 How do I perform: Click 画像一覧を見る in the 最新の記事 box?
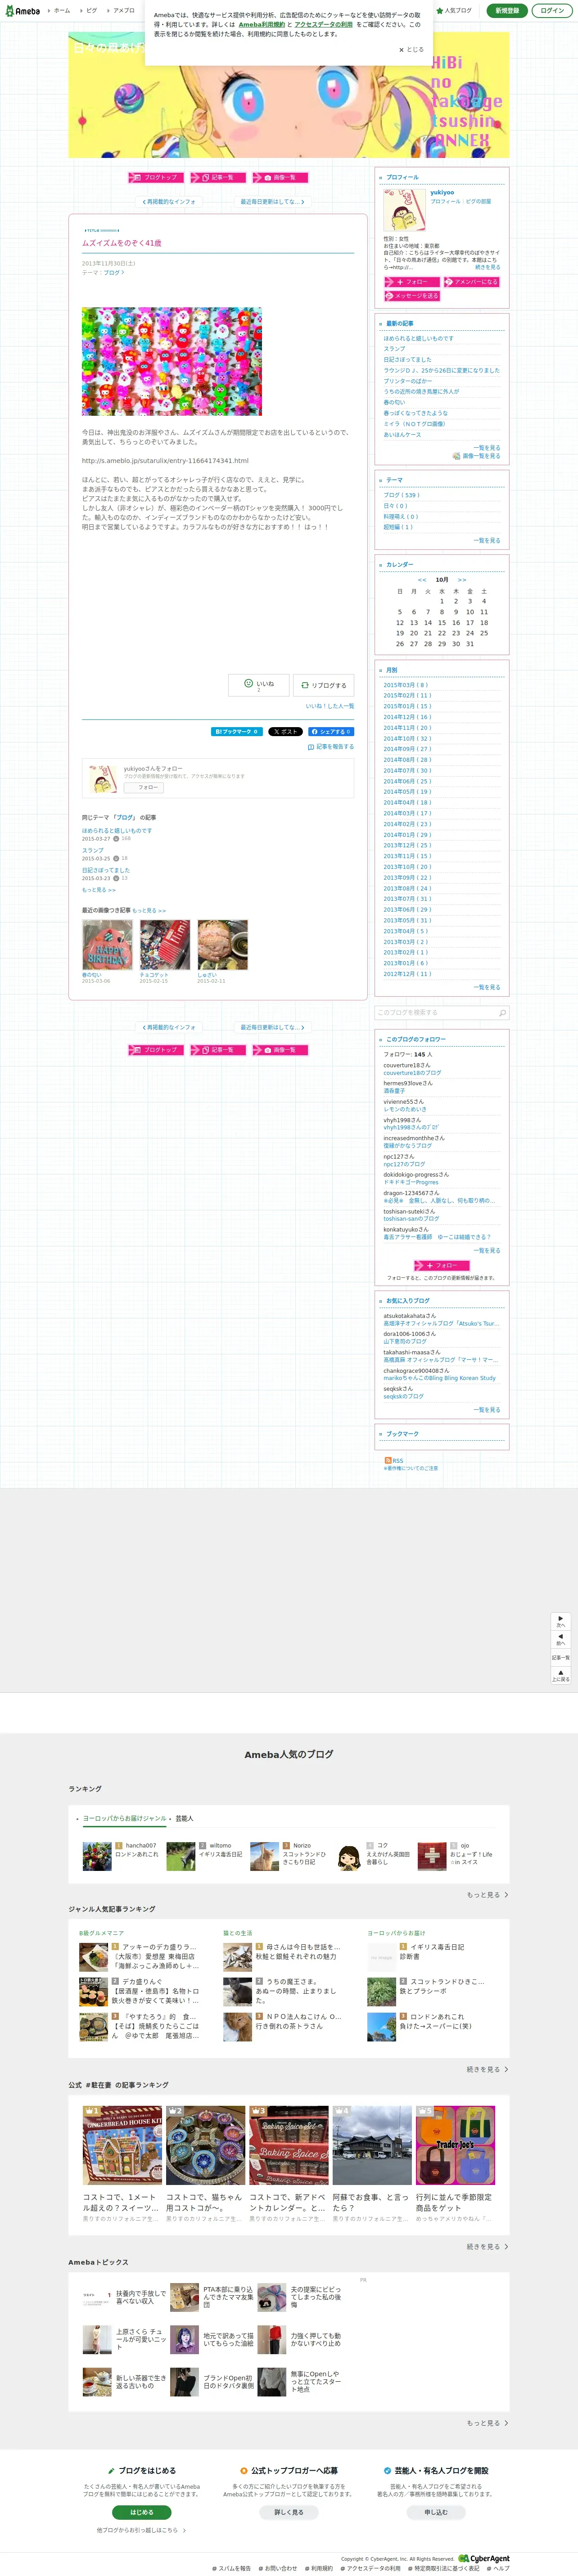(477, 456)
